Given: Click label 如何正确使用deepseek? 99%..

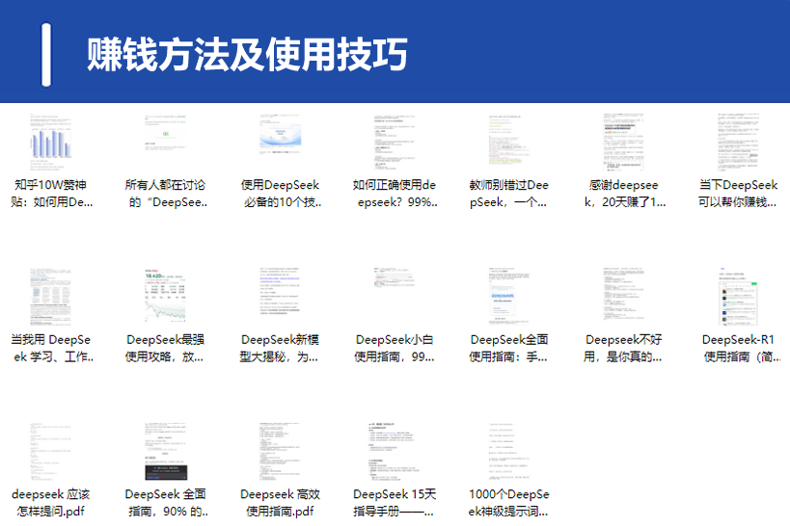Looking at the screenshot, I should tap(395, 194).
